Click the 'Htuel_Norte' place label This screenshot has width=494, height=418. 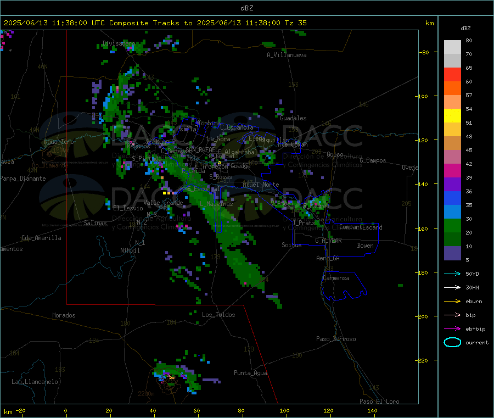[261, 185]
